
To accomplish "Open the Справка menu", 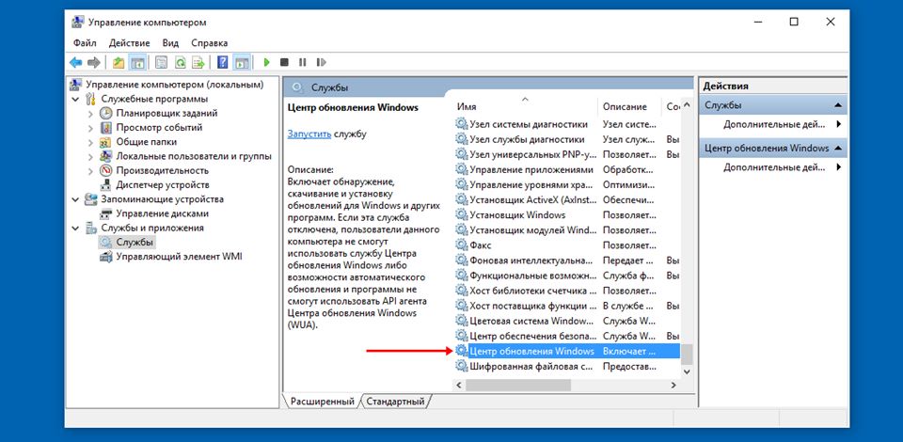I will point(209,43).
